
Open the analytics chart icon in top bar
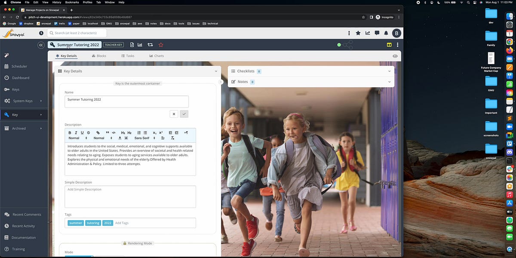pos(368,33)
